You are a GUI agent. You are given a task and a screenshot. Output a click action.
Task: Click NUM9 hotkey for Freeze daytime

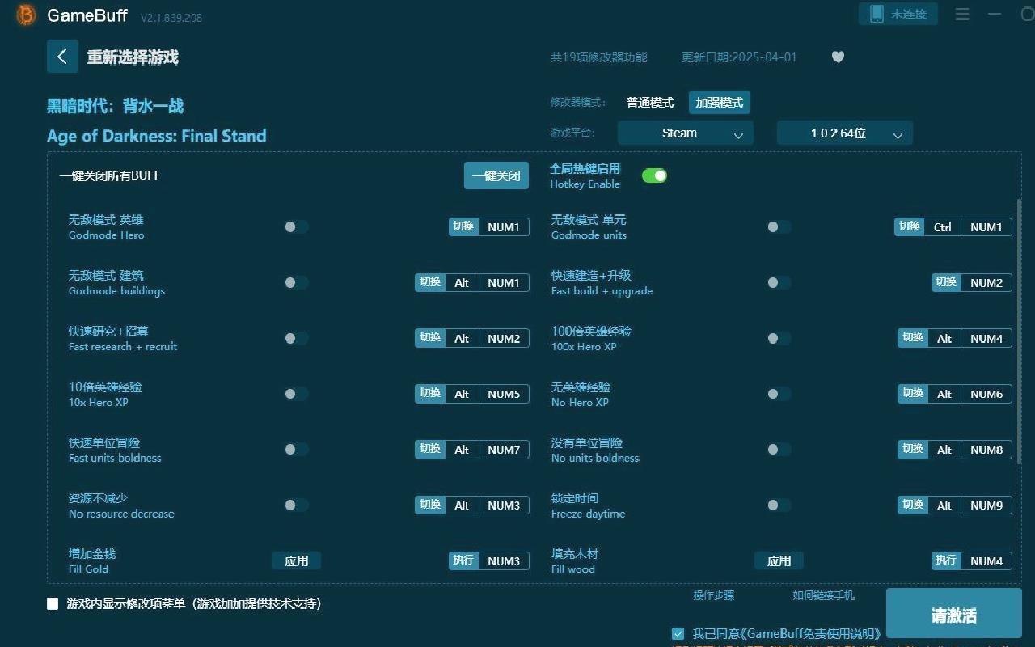(x=986, y=505)
